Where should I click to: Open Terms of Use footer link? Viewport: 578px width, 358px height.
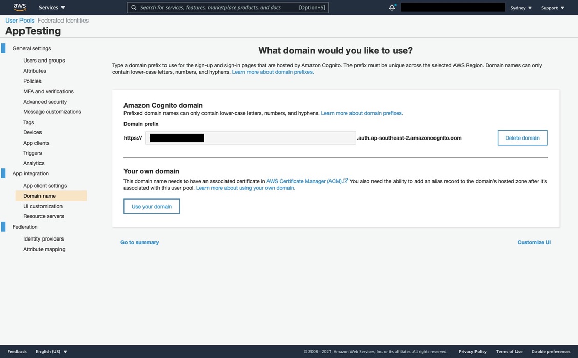[509, 351]
